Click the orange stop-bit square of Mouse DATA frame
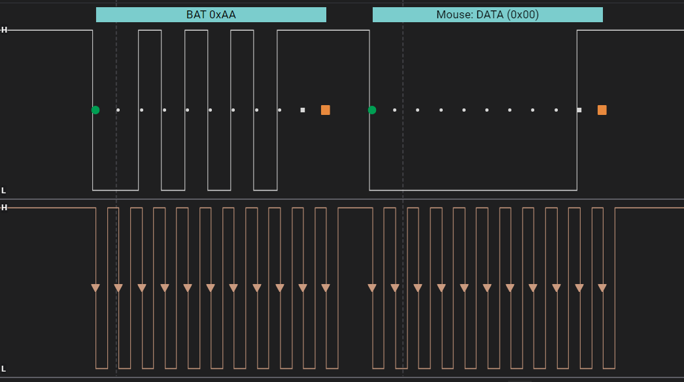The image size is (684, 382). pos(602,110)
